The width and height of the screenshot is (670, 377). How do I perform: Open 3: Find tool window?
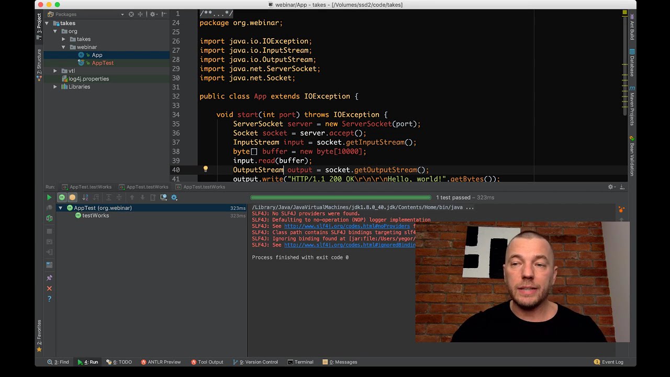point(58,362)
